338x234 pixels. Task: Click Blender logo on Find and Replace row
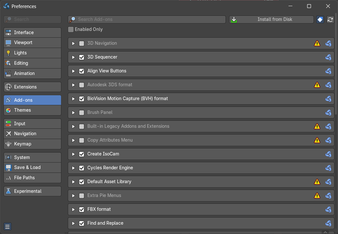328,223
